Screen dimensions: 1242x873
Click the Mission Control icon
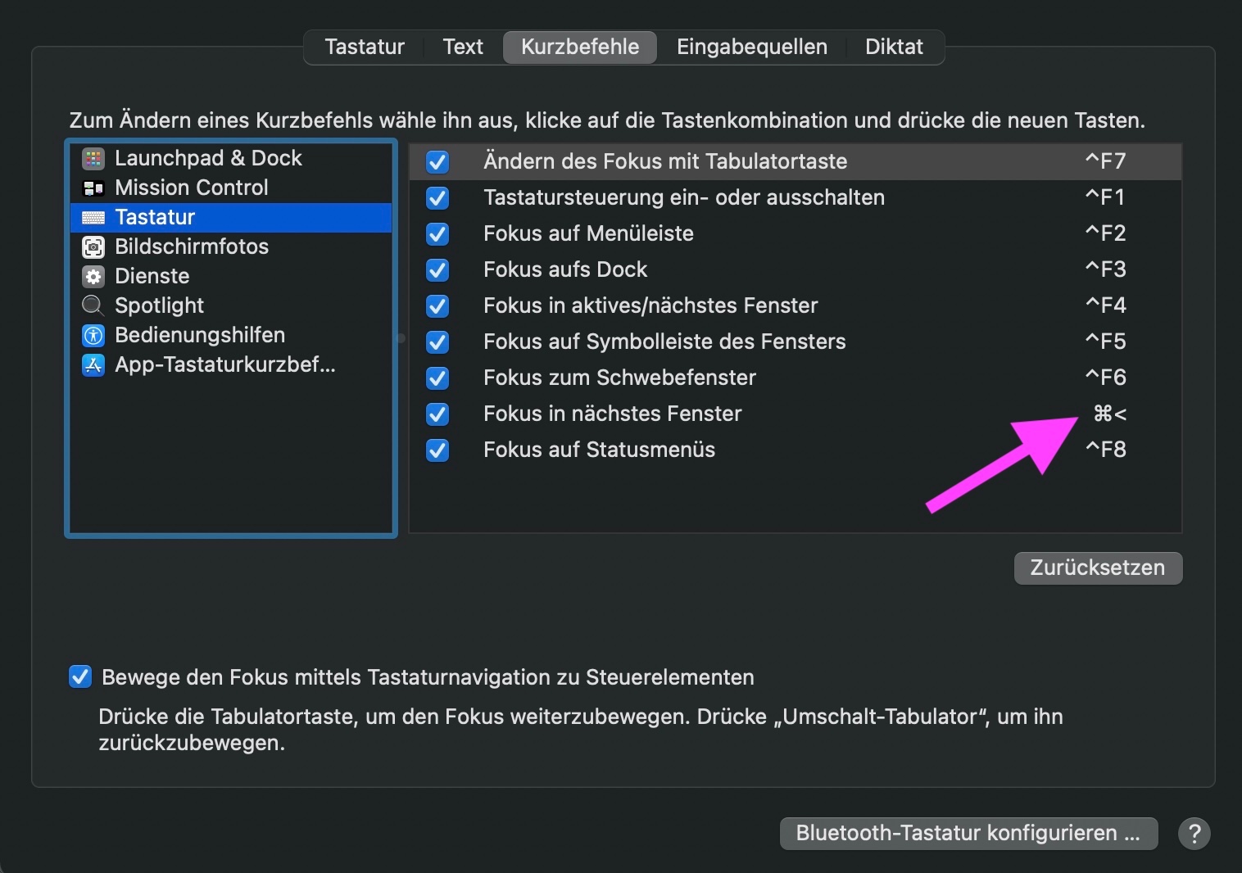coord(93,188)
